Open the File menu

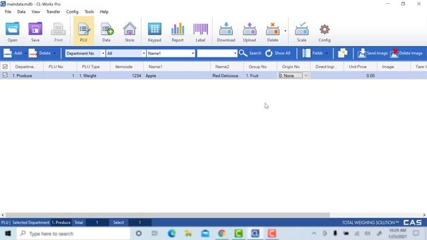tap(8, 12)
